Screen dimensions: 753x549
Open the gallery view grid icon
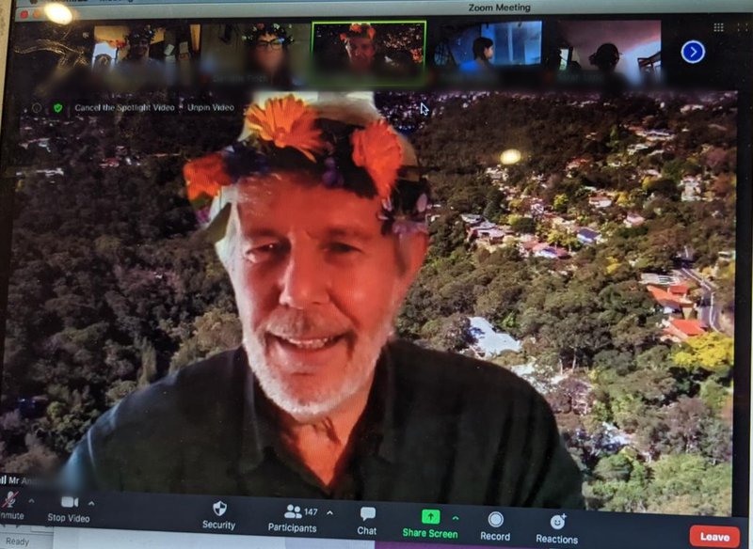tap(719, 27)
